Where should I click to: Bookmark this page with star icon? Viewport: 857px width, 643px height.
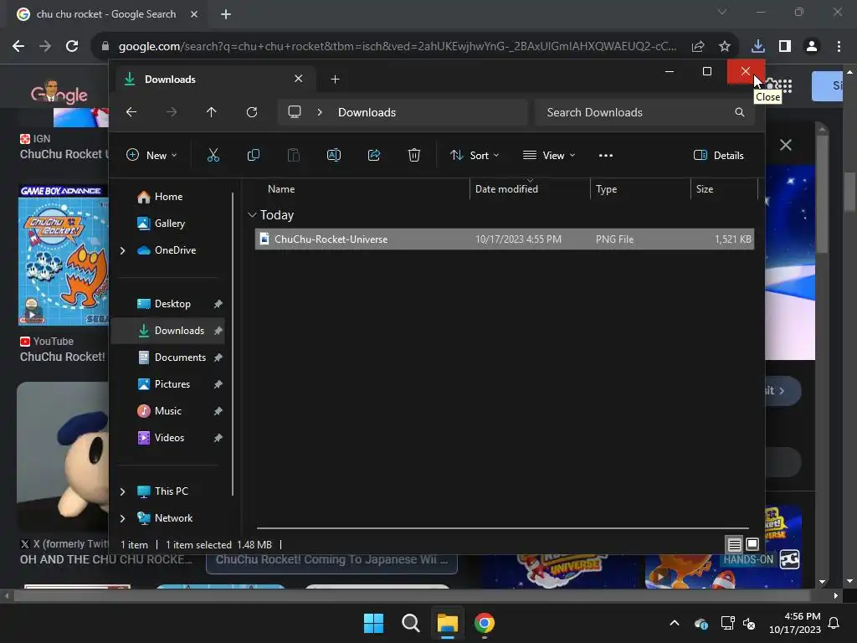point(725,47)
